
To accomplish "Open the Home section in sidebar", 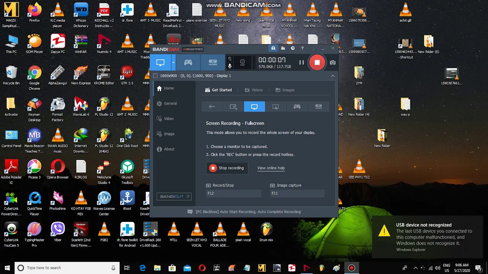I will (175, 88).
